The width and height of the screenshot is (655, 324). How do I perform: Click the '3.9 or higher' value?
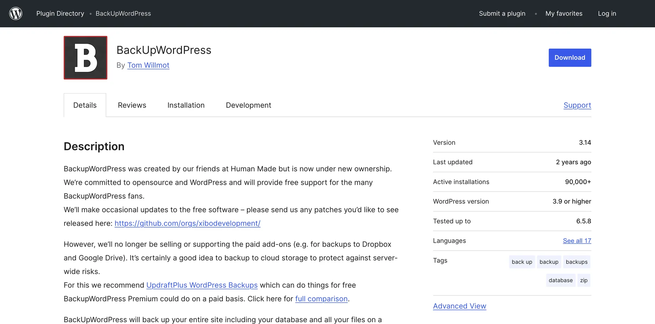[x=572, y=202]
